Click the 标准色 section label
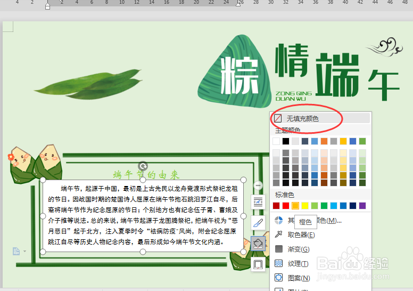413x291 pixels. click(x=284, y=195)
